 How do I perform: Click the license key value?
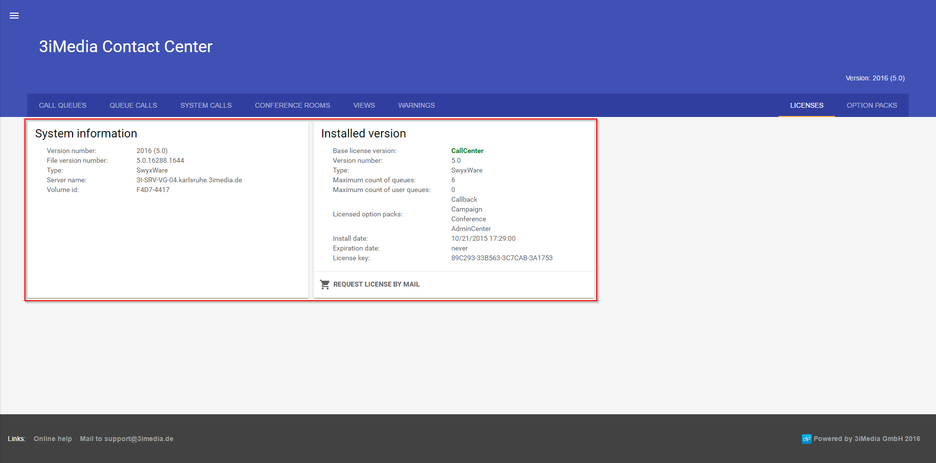pos(502,258)
